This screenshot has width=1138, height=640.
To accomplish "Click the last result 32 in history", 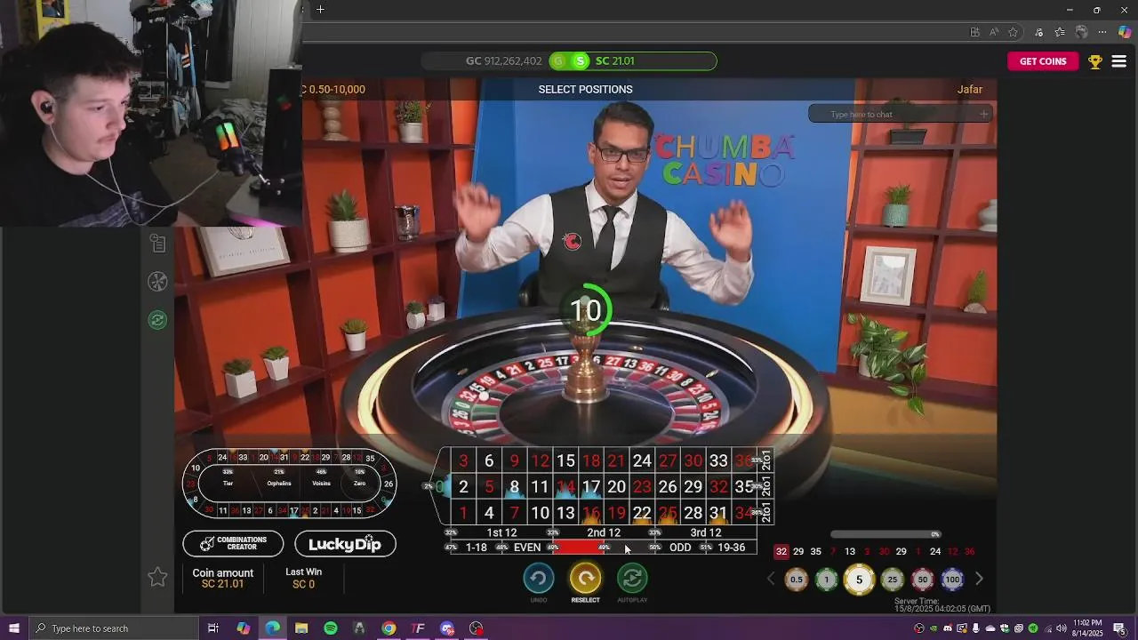I will (781, 551).
